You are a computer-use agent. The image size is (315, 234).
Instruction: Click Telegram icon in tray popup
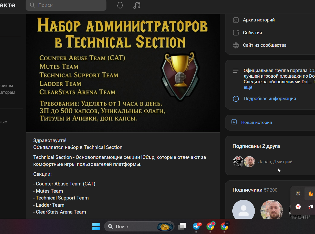coord(311,207)
